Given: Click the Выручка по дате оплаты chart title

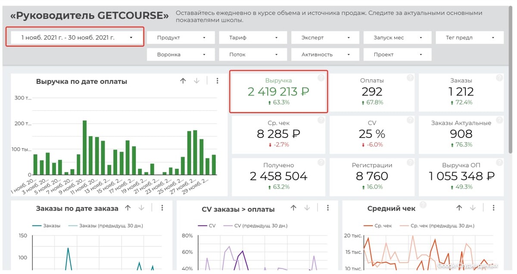Looking at the screenshot, I should click(x=81, y=82).
